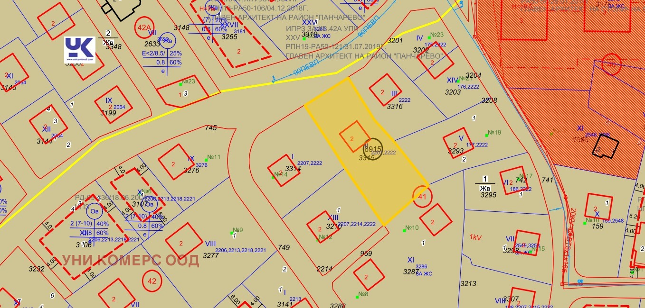Select the green point marker №8
This screenshot has height=308, width=645.
pyautogui.click(x=357, y=296)
